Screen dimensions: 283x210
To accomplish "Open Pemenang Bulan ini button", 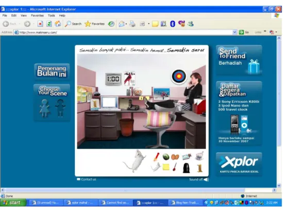I will (52, 71).
